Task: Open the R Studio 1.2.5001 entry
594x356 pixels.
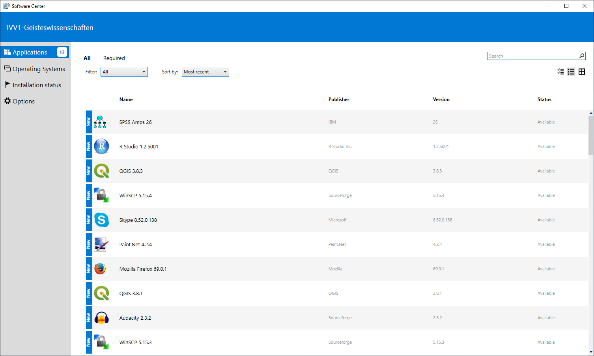Action: 337,146
